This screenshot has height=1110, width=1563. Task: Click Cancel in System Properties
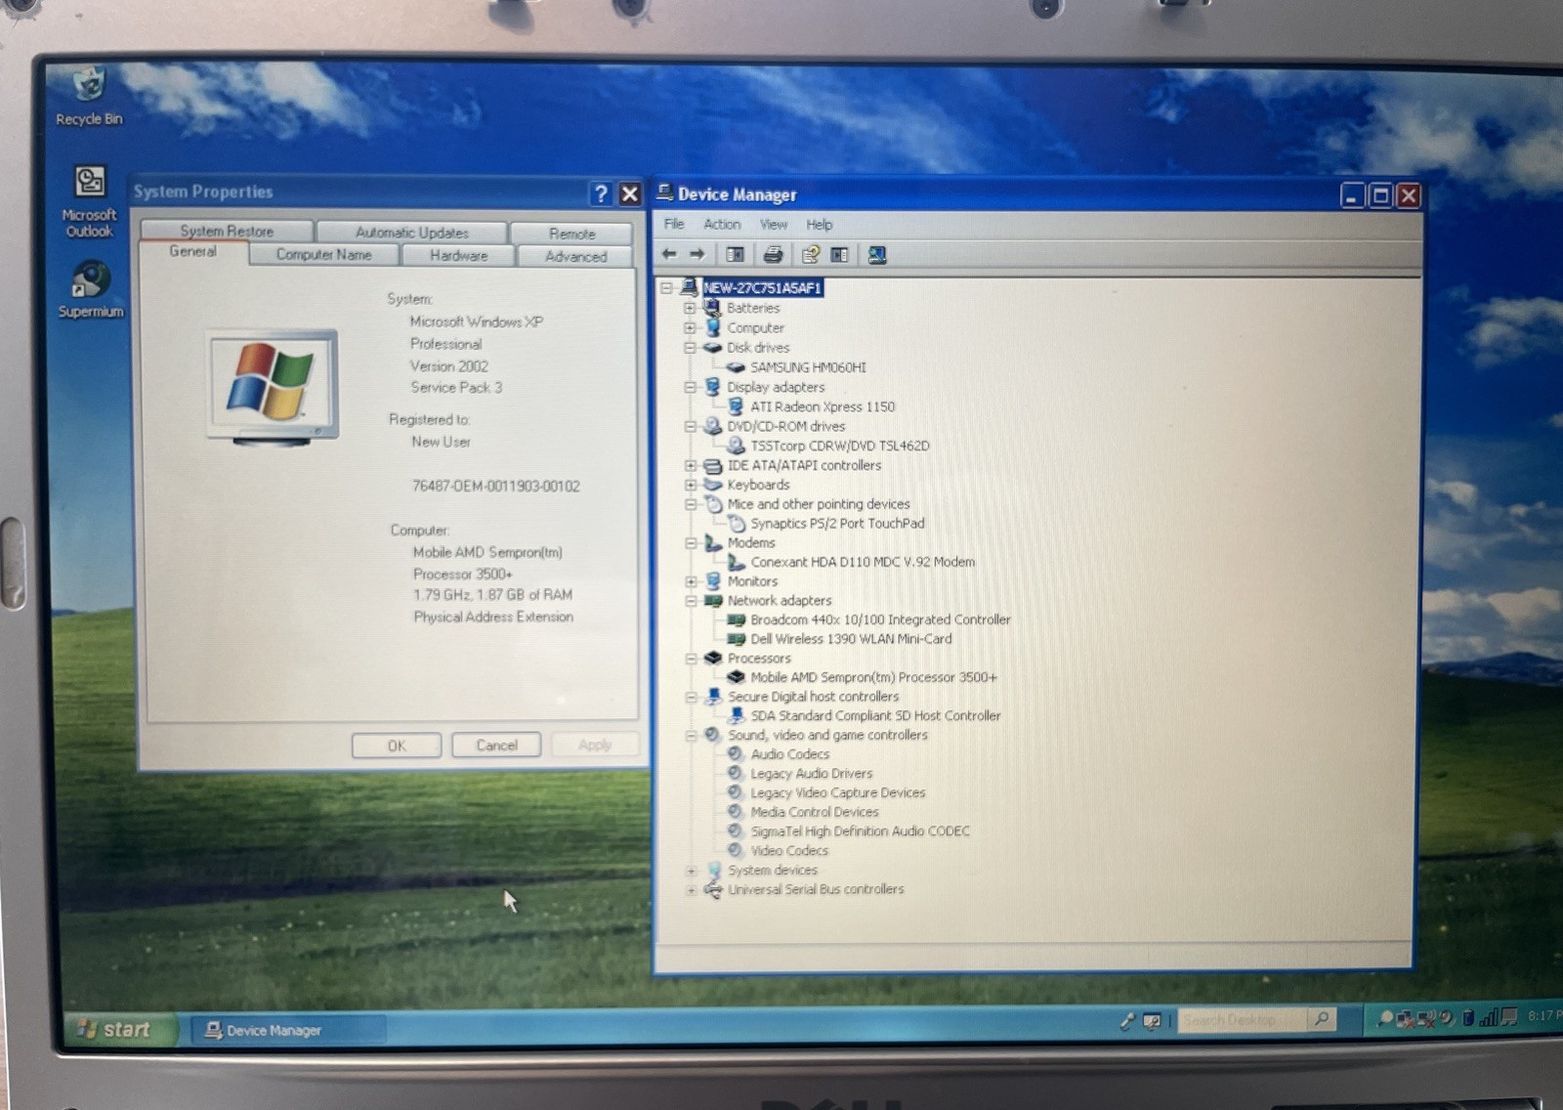pyautogui.click(x=496, y=746)
